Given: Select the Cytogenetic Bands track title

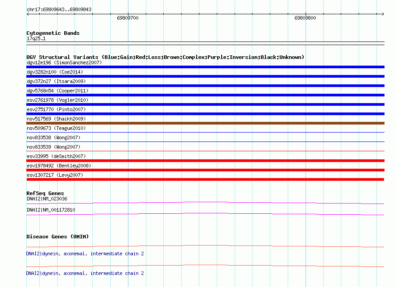Looking at the screenshot, I should (x=53, y=33).
